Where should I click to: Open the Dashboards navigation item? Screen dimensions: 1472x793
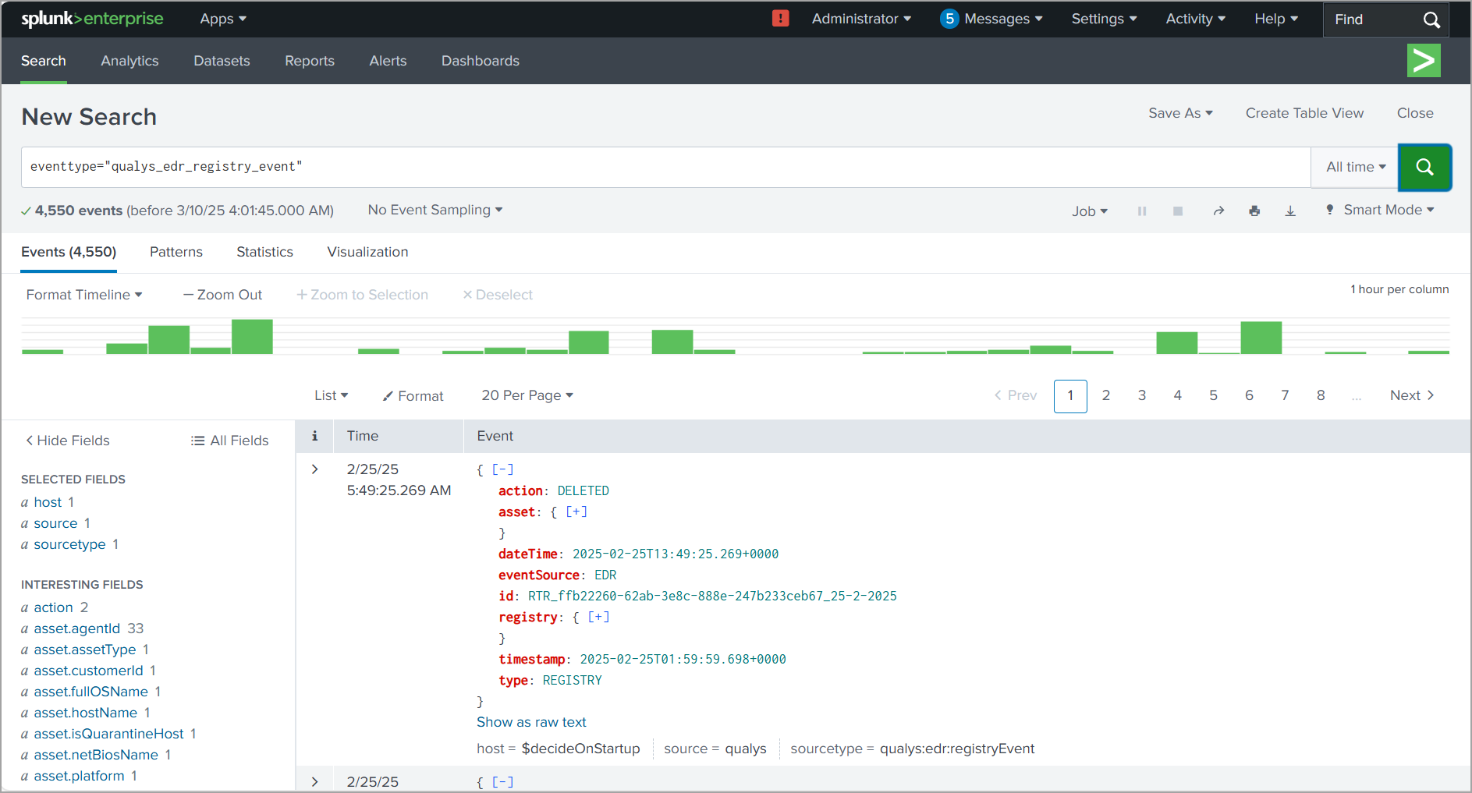[480, 61]
